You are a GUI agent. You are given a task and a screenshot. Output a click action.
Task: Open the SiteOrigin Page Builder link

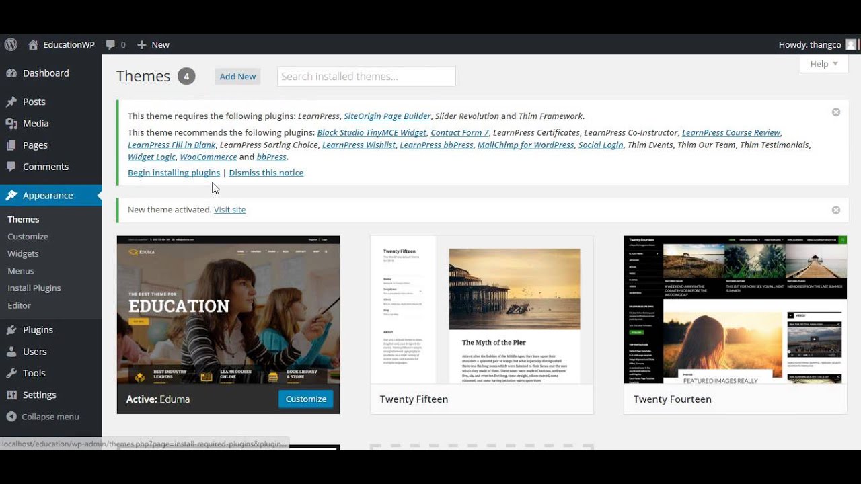[x=387, y=116]
